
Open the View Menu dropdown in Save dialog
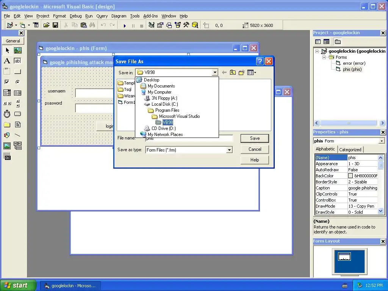[252, 72]
